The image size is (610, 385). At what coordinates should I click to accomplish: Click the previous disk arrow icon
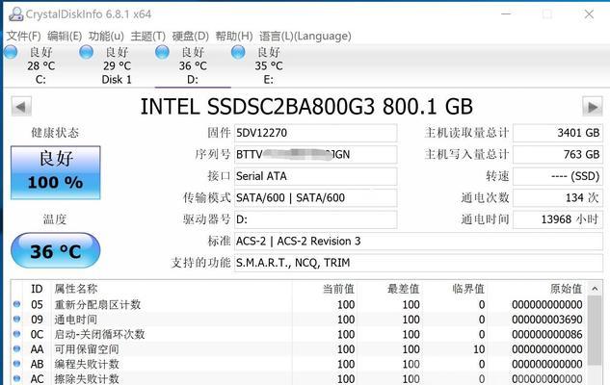(21, 107)
